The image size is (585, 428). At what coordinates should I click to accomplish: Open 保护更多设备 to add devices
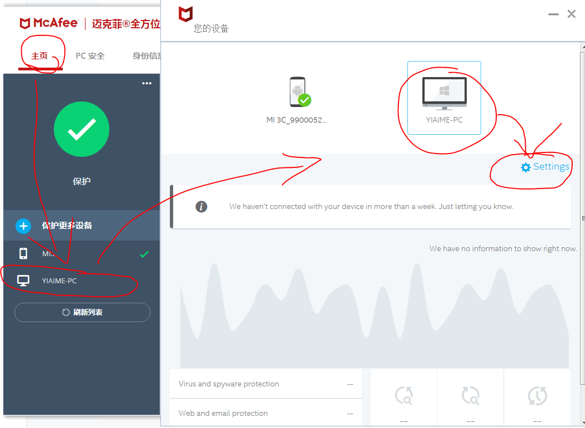[x=82, y=226]
